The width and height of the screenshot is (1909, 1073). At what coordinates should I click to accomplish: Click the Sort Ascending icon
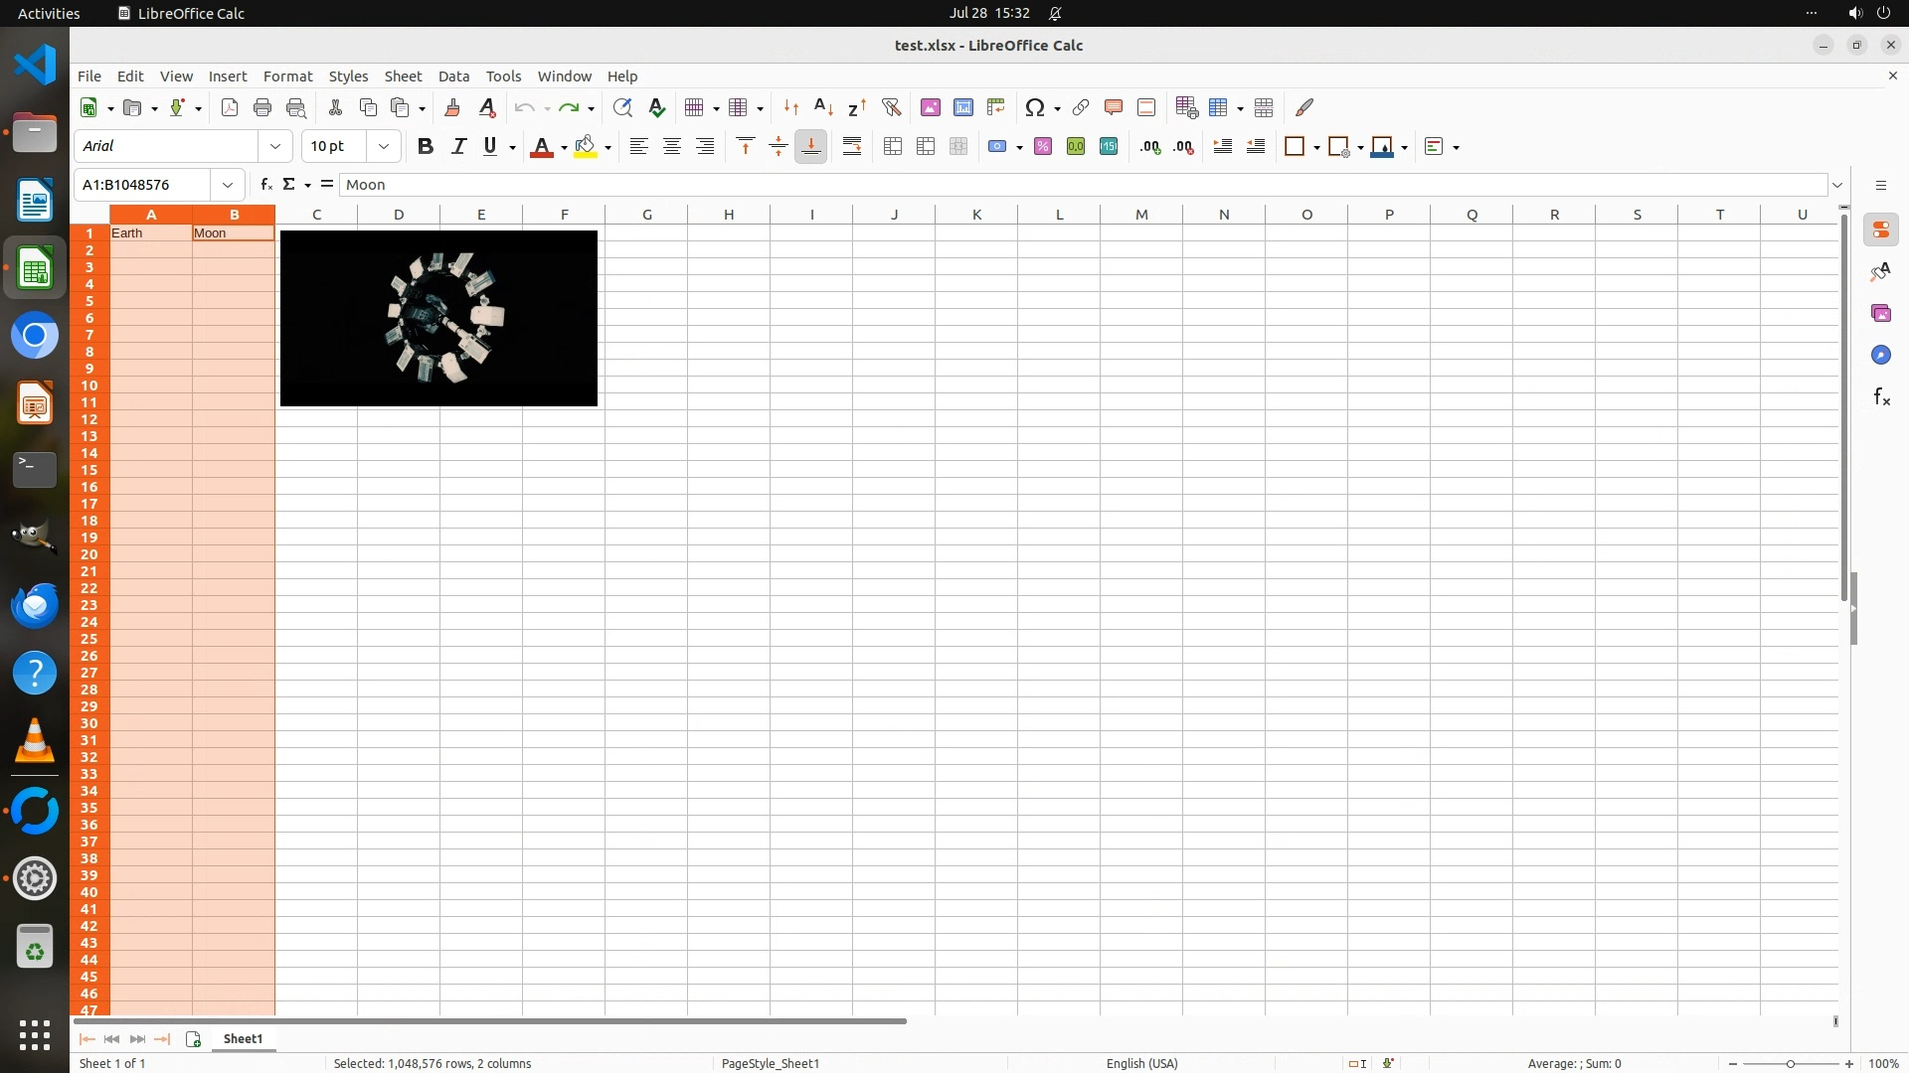(x=823, y=107)
